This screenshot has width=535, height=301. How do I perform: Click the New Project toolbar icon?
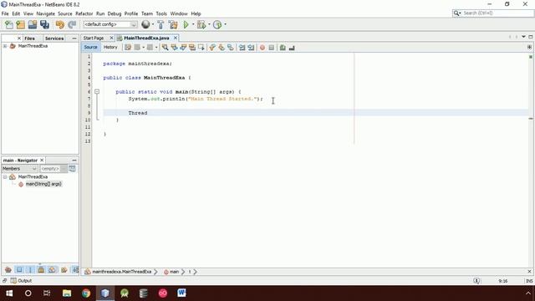click(x=20, y=24)
